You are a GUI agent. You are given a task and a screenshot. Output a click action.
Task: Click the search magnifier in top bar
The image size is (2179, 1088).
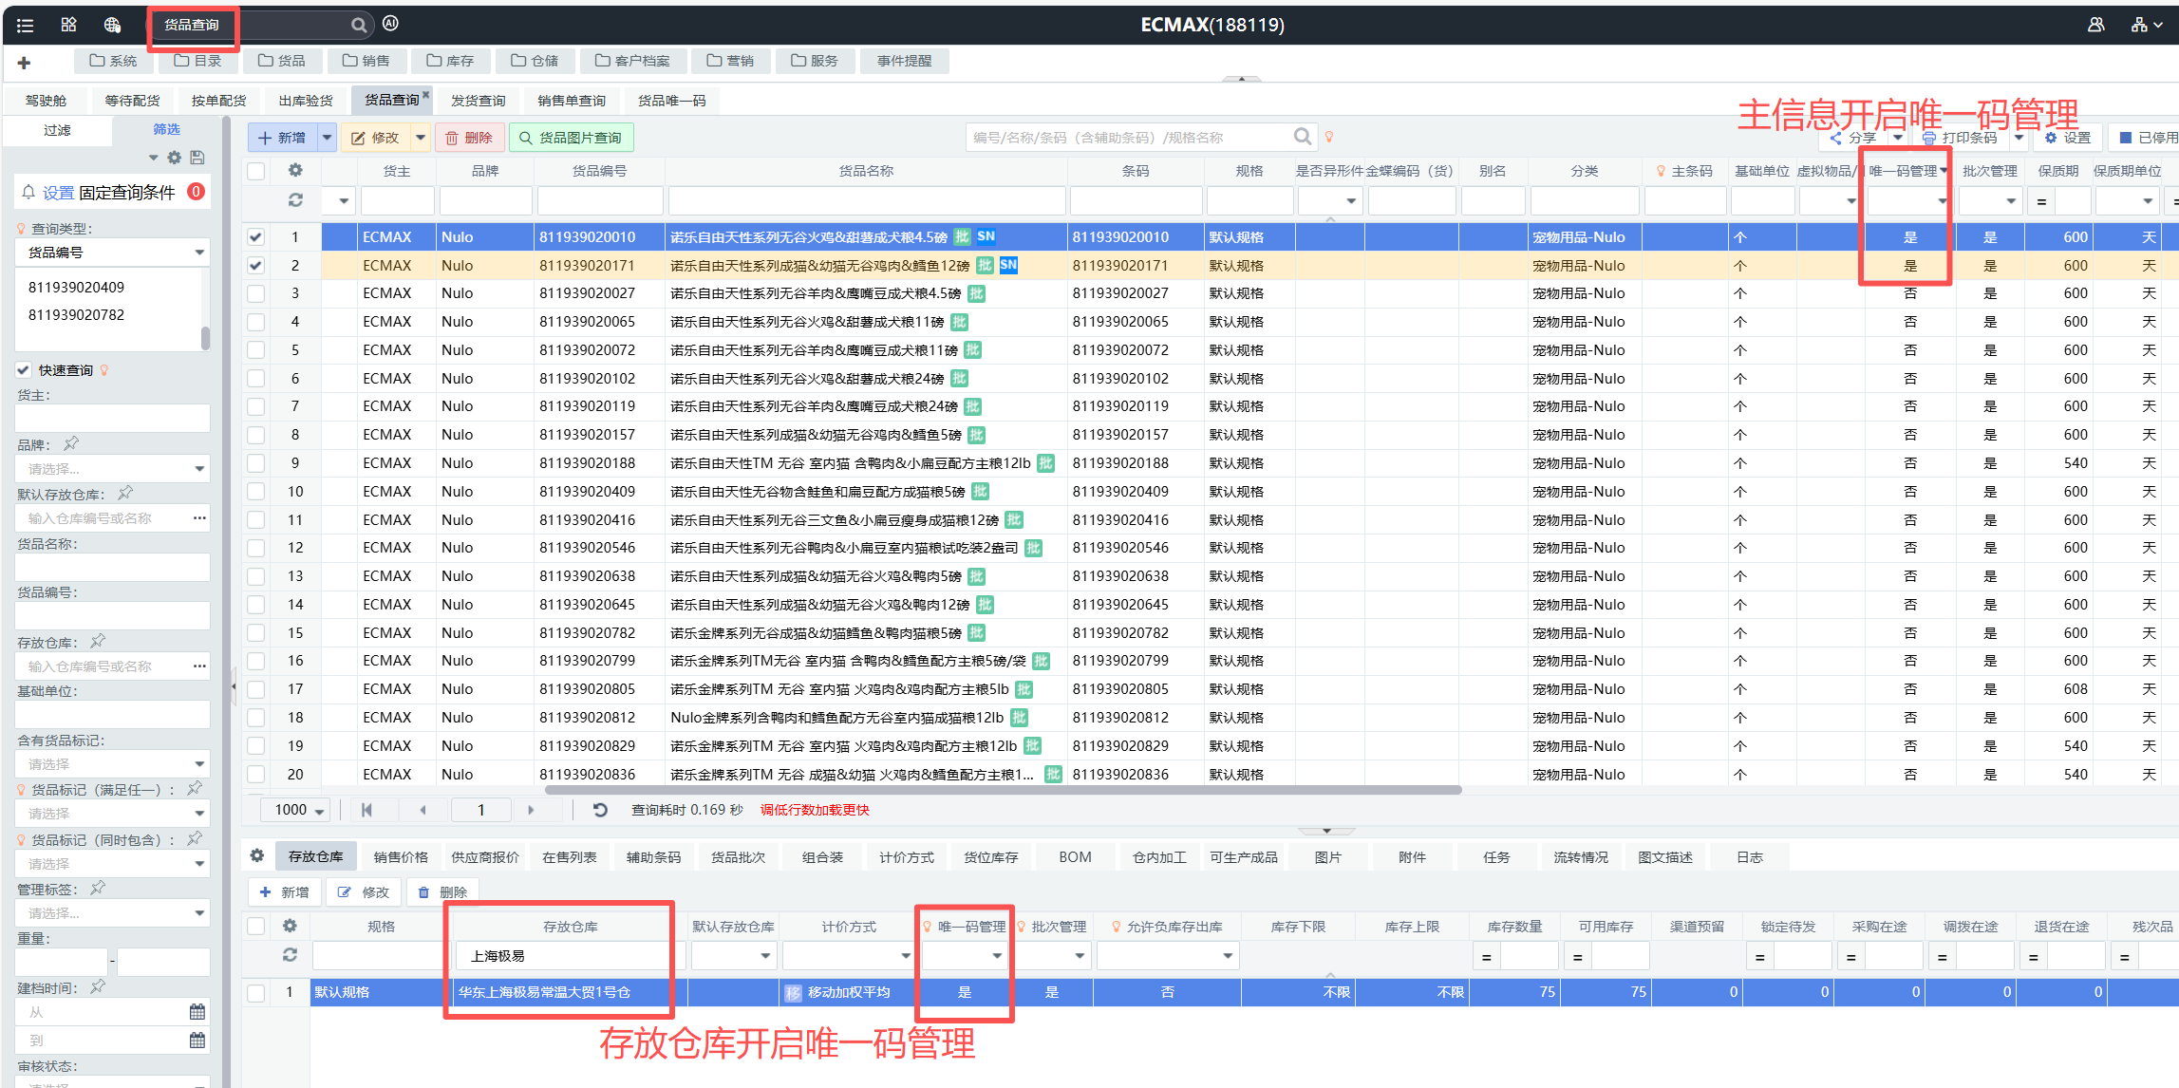(359, 25)
